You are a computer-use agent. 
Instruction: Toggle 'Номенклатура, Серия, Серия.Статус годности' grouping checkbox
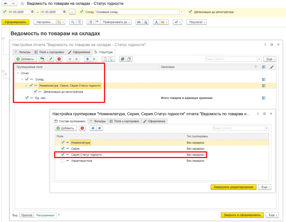click(31, 85)
